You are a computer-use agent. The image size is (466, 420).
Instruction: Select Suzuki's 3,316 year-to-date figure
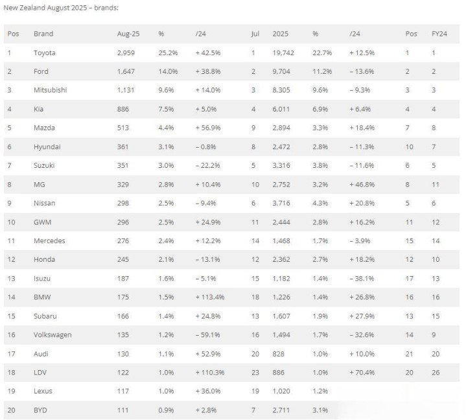coord(281,165)
